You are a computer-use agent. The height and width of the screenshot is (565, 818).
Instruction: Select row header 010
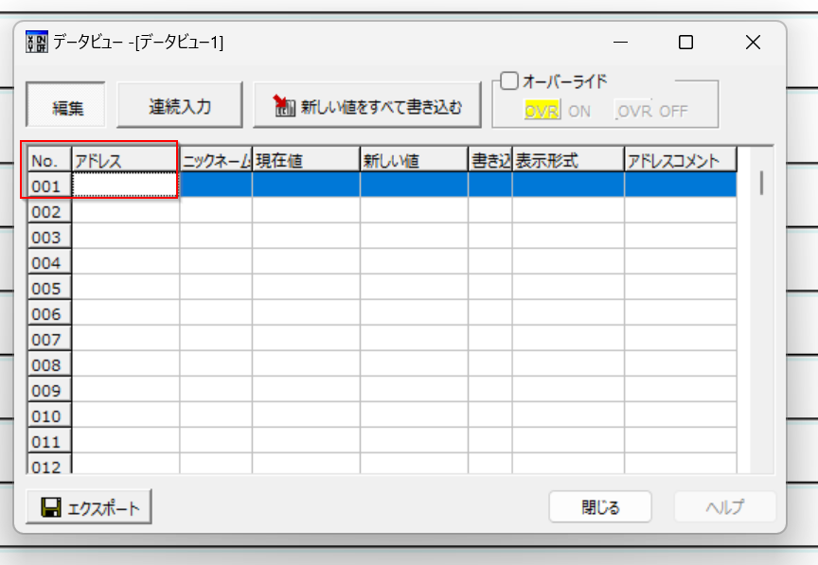coord(49,415)
